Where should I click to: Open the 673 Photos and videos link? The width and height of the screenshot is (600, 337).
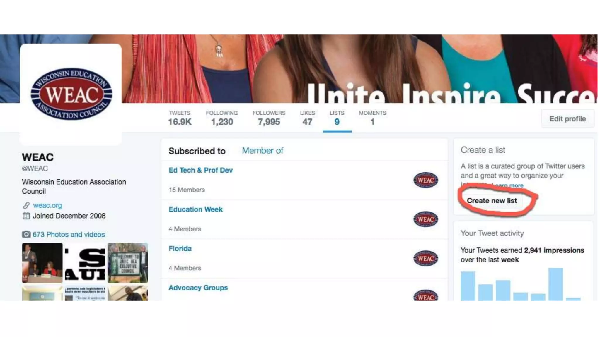[69, 234]
